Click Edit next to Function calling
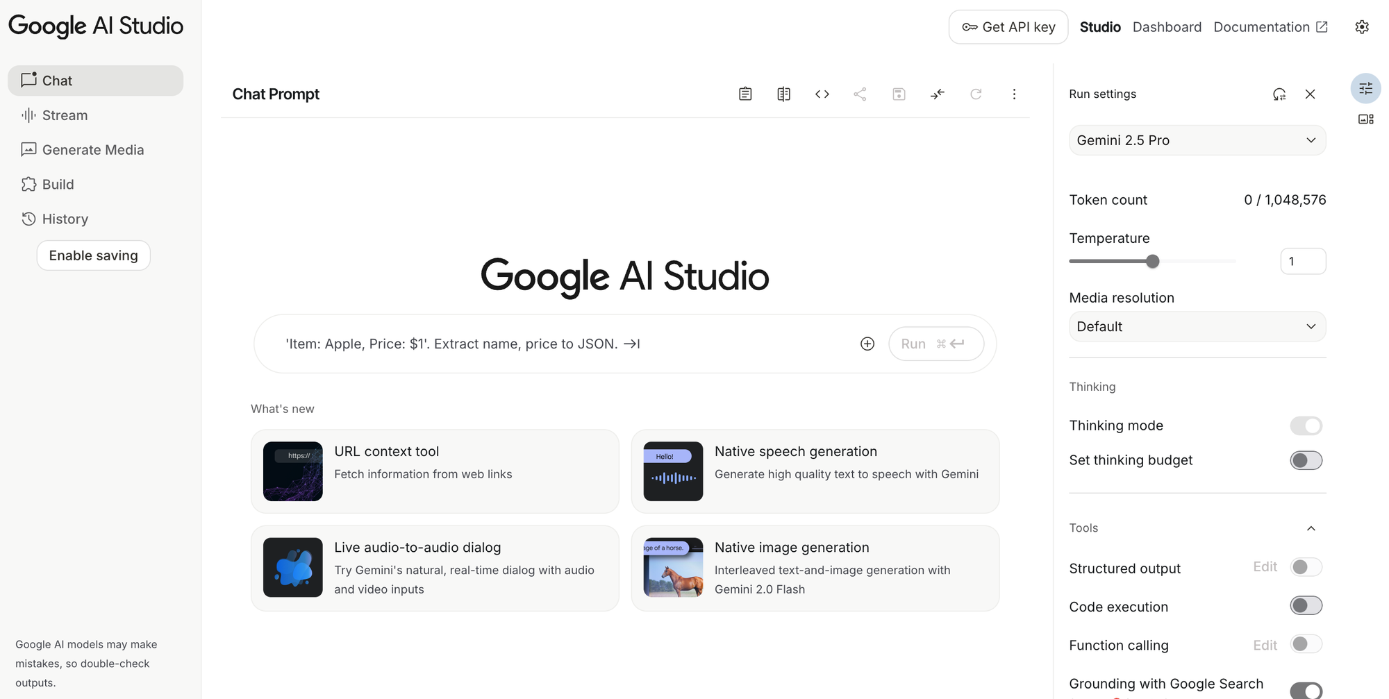 pos(1265,646)
